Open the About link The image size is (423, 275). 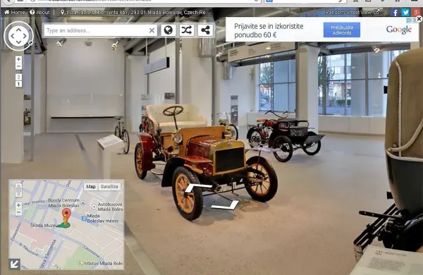(39, 12)
